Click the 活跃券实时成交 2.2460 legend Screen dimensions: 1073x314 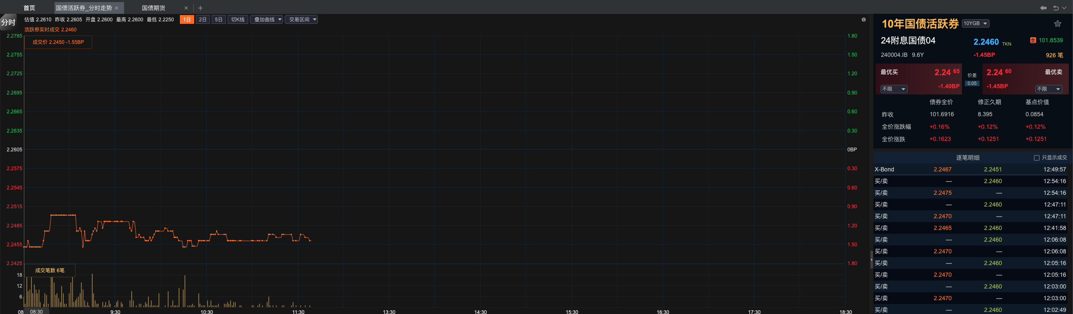pos(50,30)
